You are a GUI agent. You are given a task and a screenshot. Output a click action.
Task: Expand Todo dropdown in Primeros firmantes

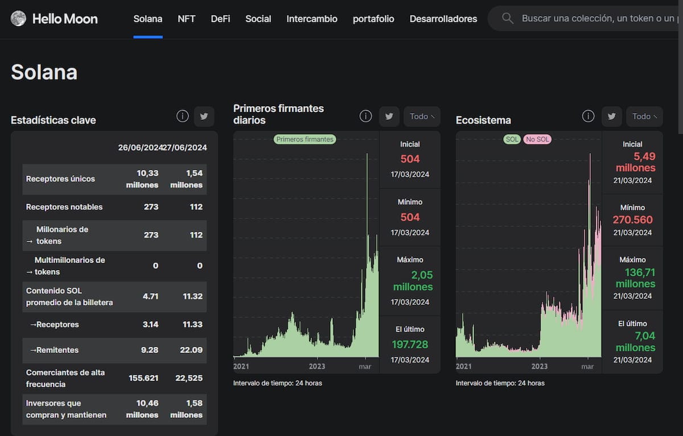422,117
